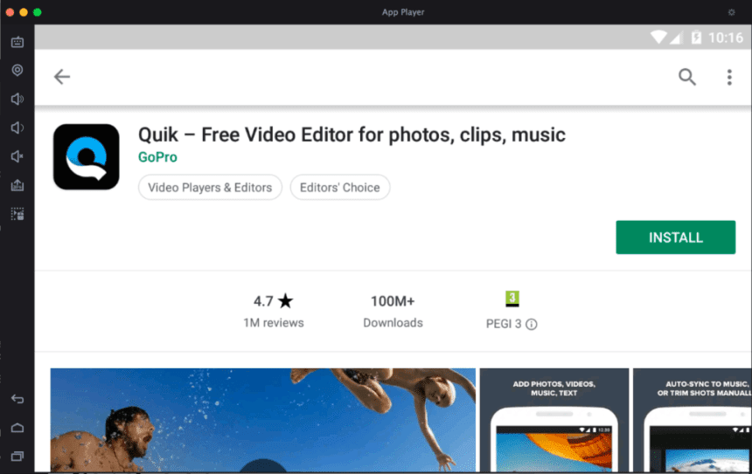Click the Quik app icon
The height and width of the screenshot is (474, 752).
click(x=87, y=156)
